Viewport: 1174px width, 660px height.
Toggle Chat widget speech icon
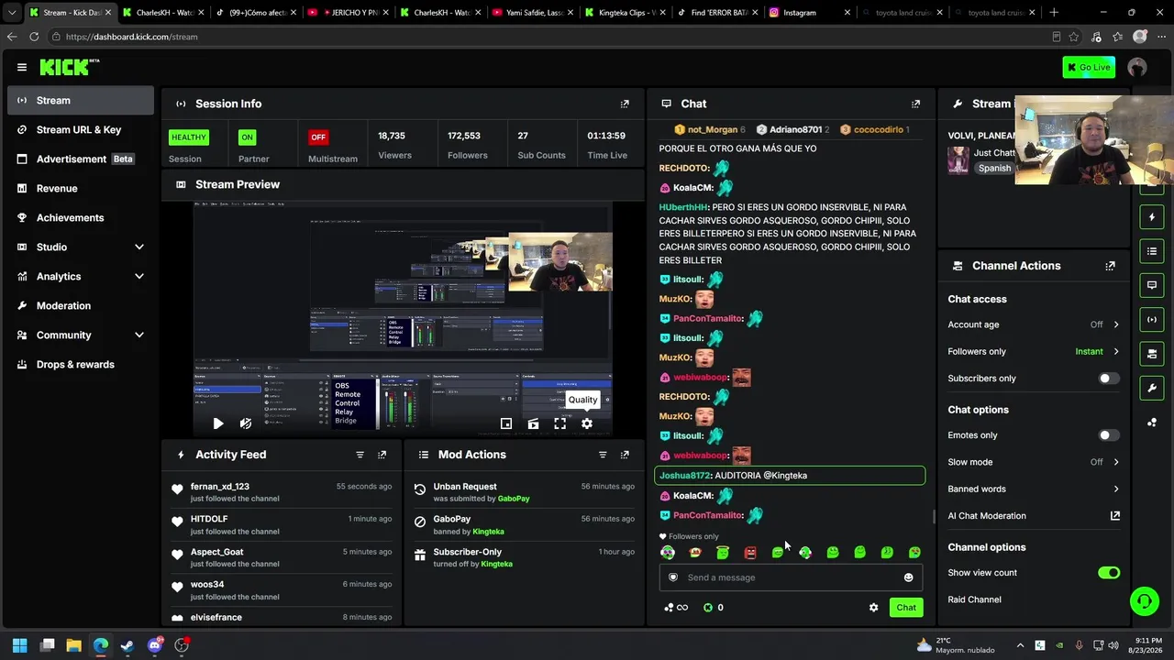[x=1152, y=285]
